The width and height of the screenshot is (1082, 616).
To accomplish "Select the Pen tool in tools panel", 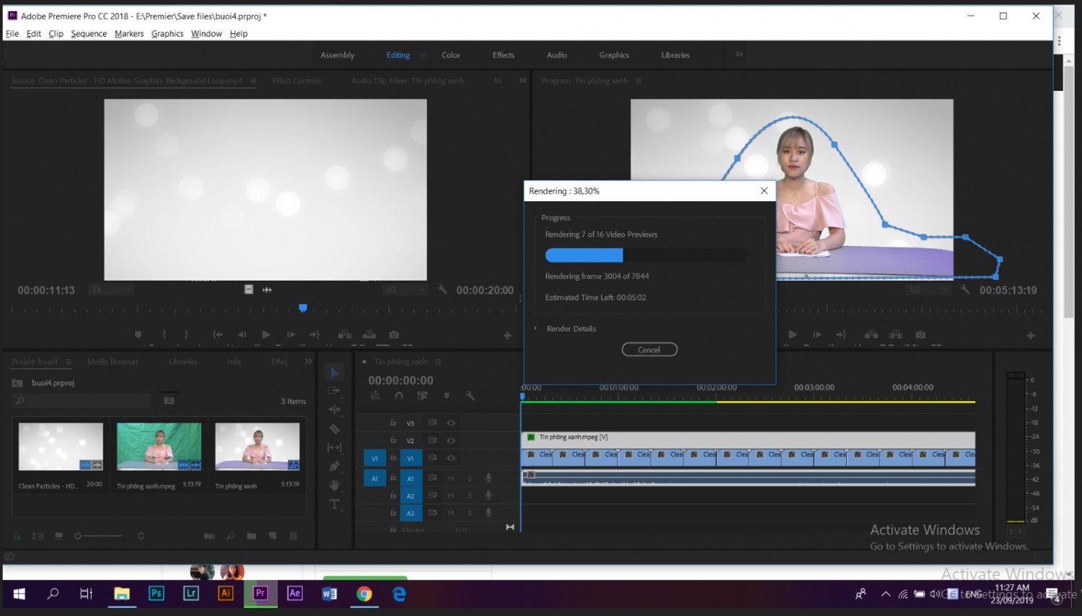I will click(334, 466).
